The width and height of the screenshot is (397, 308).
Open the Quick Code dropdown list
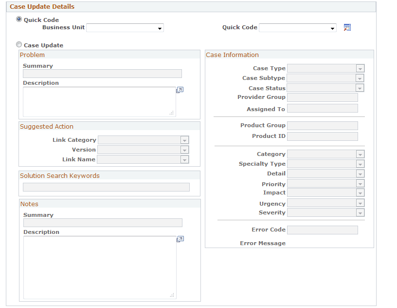[x=332, y=28]
